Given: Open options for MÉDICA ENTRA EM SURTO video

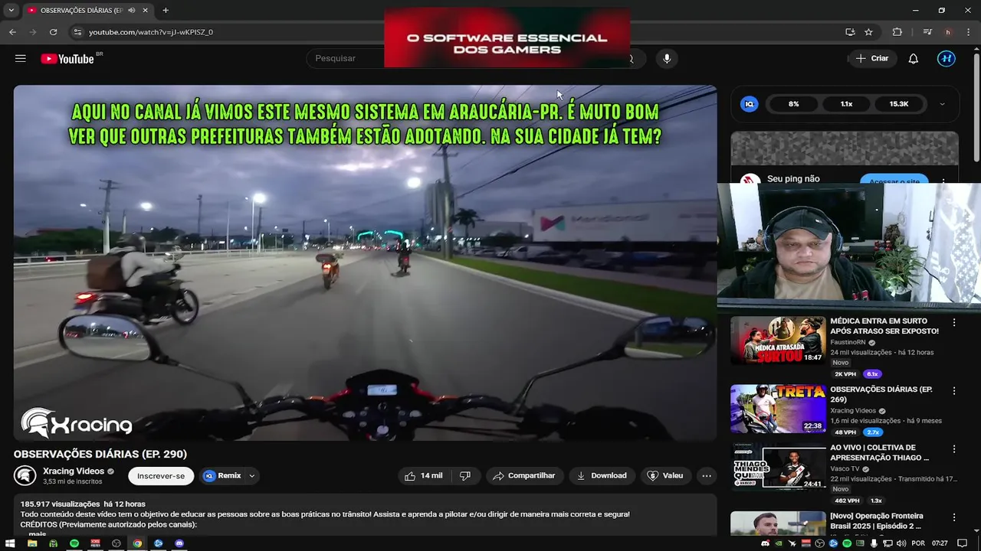Looking at the screenshot, I should click(954, 323).
